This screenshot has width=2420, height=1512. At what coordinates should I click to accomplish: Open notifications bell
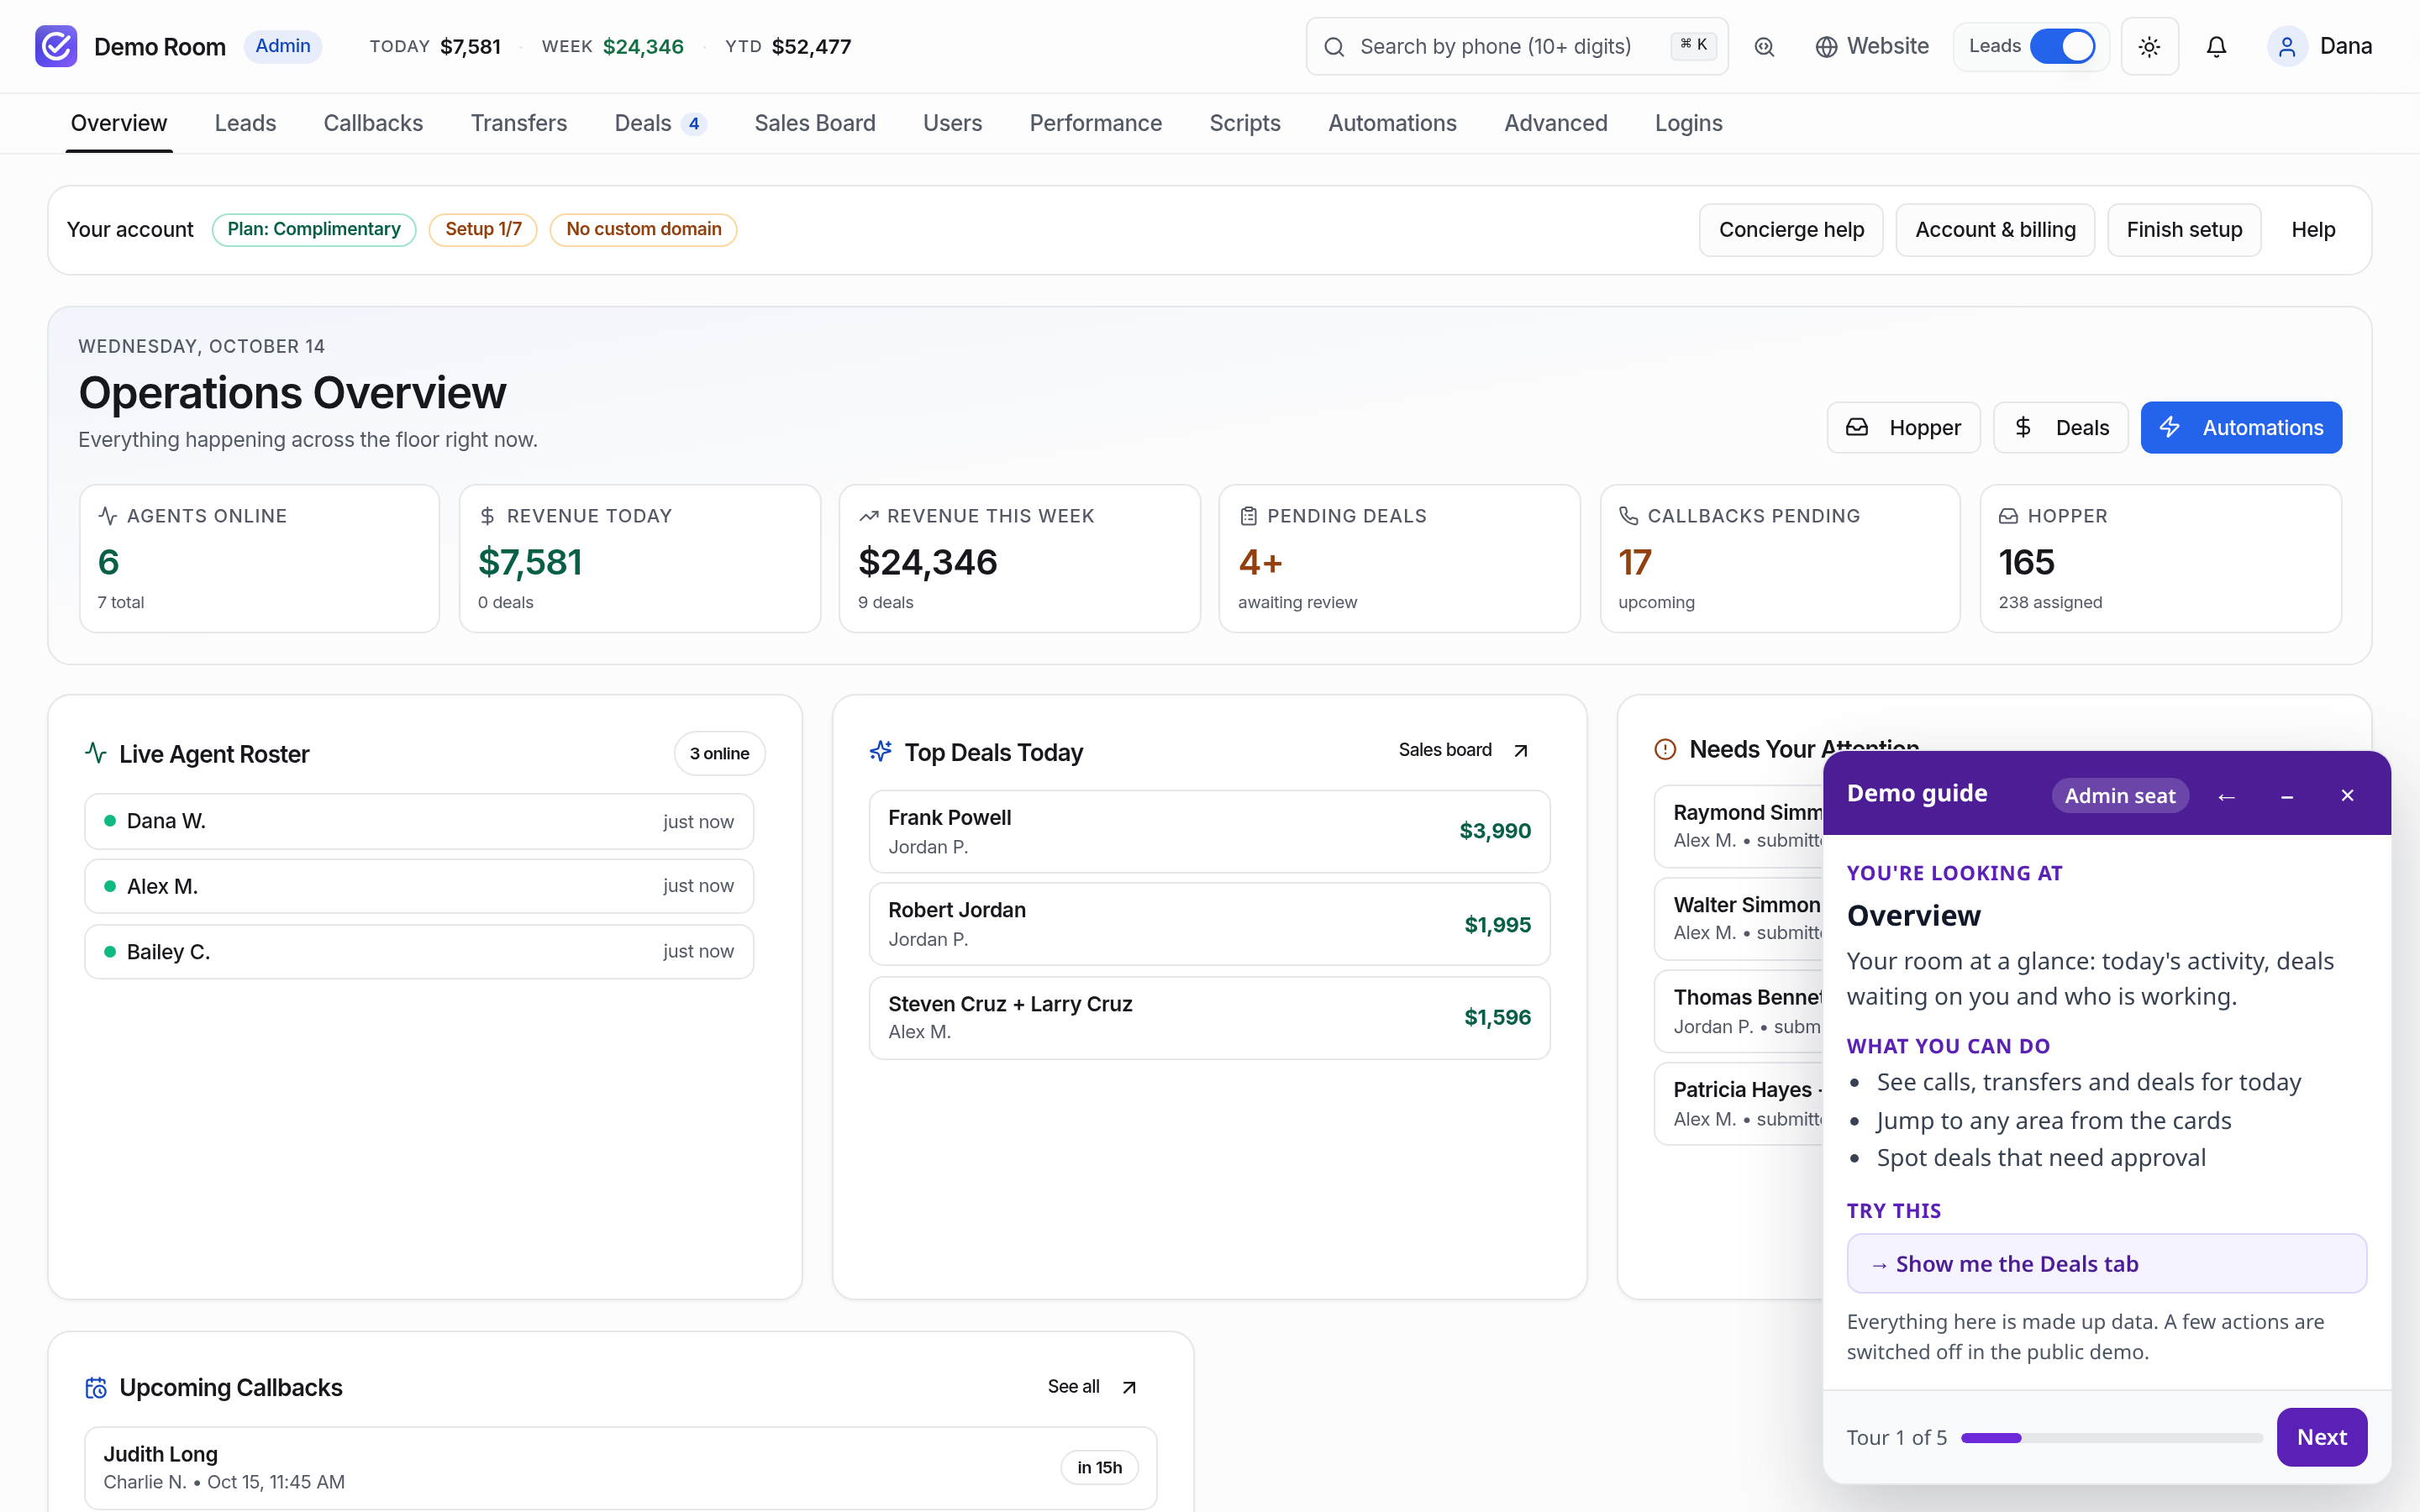point(2216,47)
